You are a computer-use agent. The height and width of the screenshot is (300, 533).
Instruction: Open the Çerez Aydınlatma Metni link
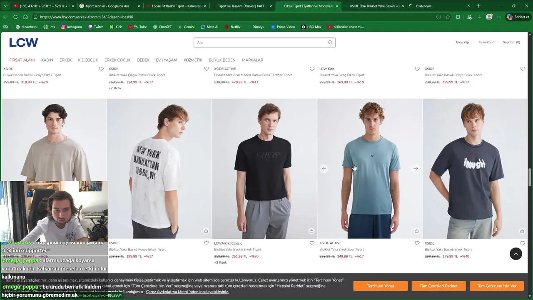[x=187, y=292]
